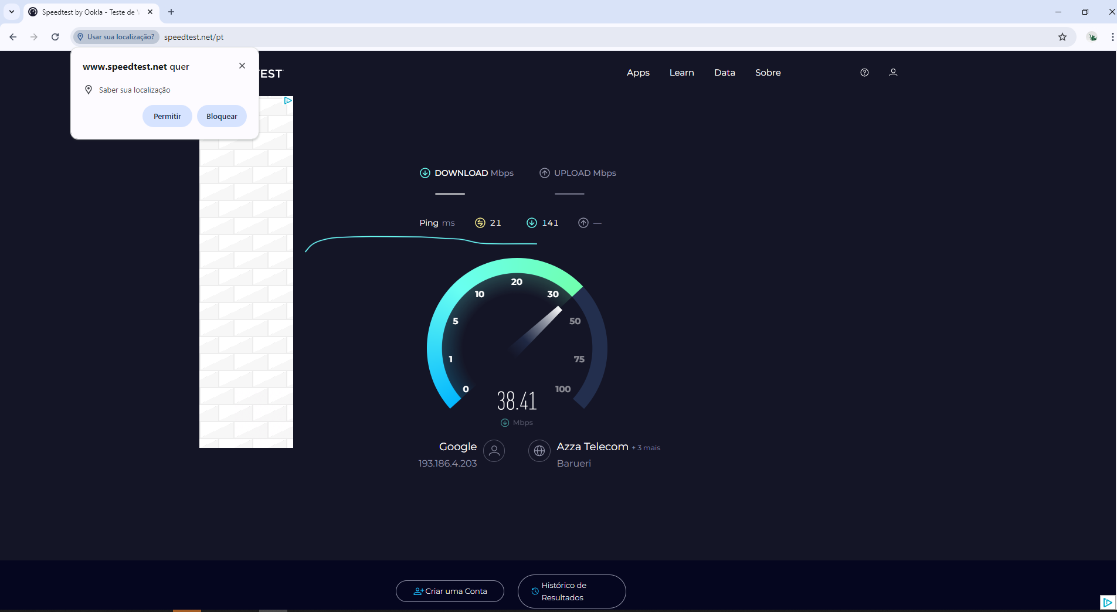Viewport: 1117px width, 612px height.
Task: Click the Google ISP name
Action: (458, 447)
